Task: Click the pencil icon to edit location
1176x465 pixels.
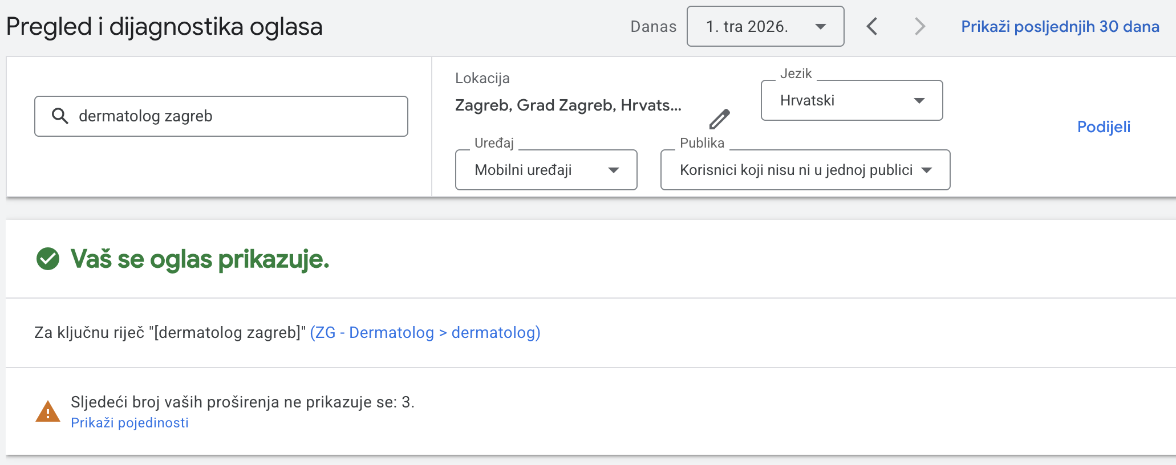Action: coord(719,119)
